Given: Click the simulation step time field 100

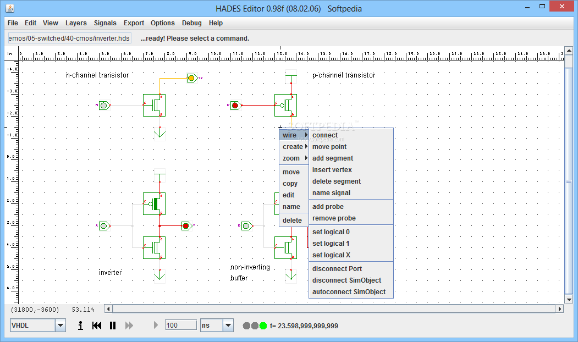Looking at the screenshot, I should tap(180, 325).
